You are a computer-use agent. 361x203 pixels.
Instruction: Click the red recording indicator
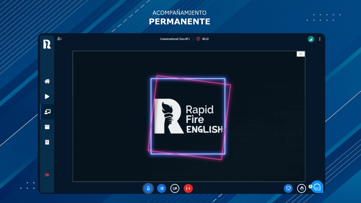[198, 39]
